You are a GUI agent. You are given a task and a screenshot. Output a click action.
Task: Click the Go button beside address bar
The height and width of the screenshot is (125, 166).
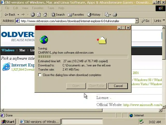pyautogui.click(x=145, y=21)
